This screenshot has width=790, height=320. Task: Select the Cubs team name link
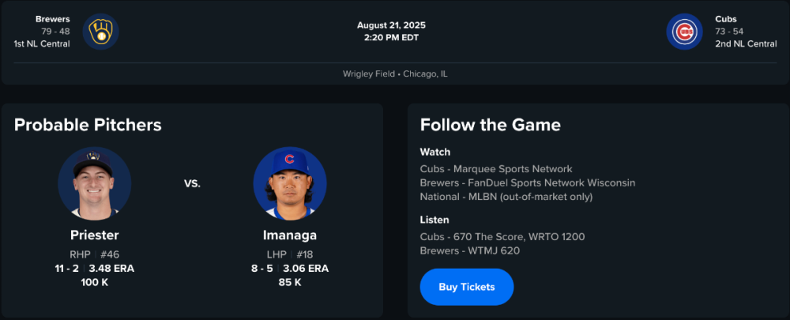(x=726, y=19)
